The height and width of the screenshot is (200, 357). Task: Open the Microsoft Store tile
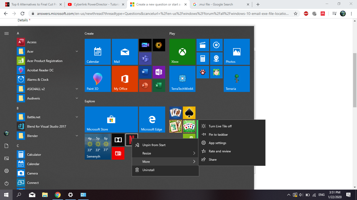pyautogui.click(x=111, y=120)
